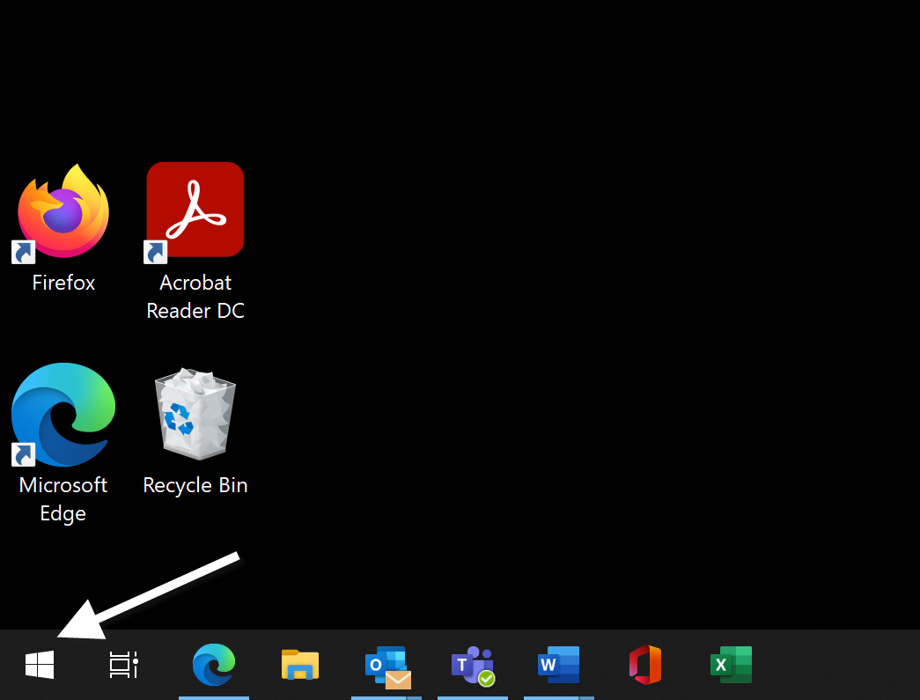
Task: Click the 'Acrobat Reader DC' label text
Action: coord(195,297)
